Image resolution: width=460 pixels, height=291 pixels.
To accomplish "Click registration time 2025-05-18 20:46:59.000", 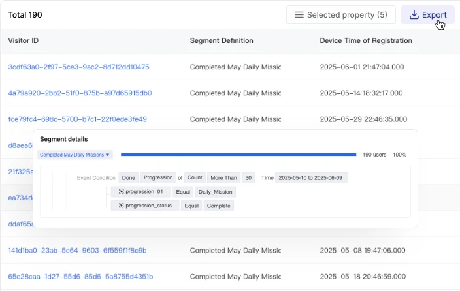I will 363,277.
